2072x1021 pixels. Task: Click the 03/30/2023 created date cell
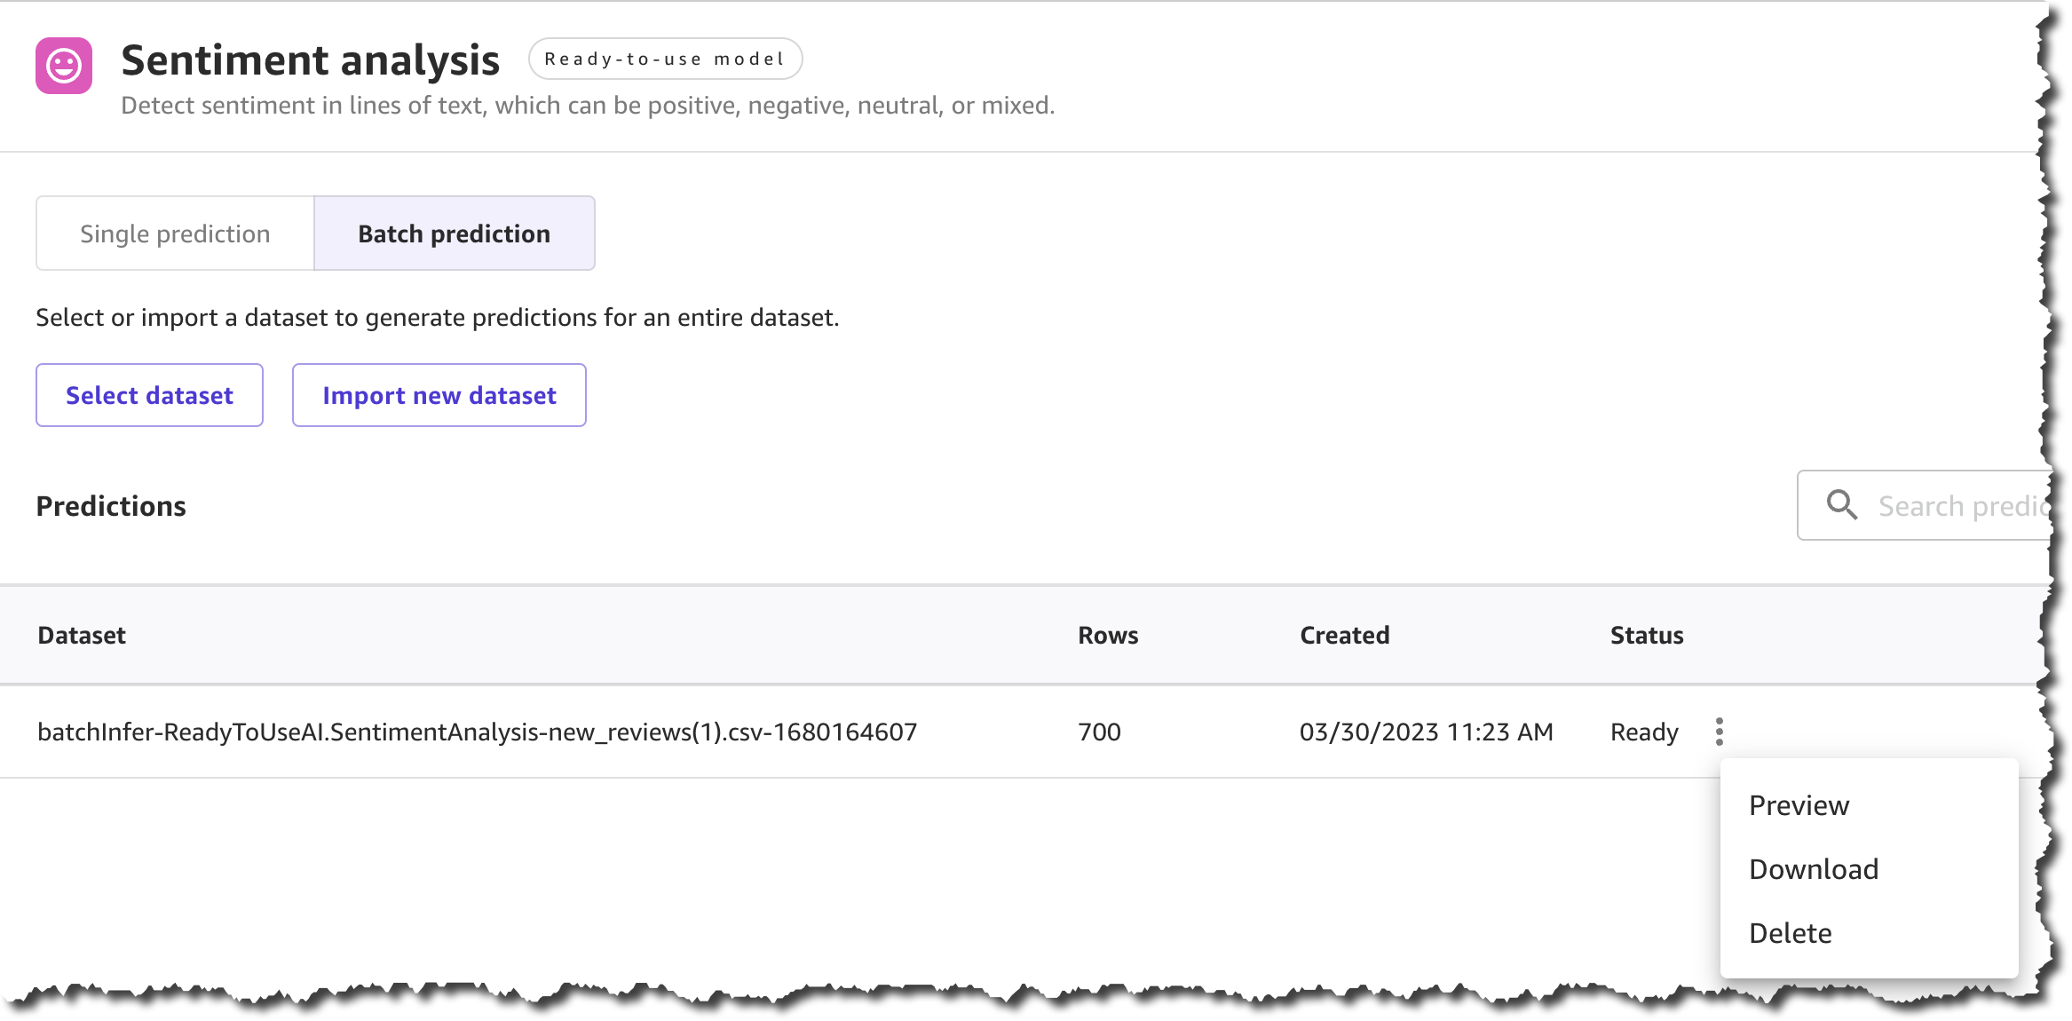[1426, 732]
